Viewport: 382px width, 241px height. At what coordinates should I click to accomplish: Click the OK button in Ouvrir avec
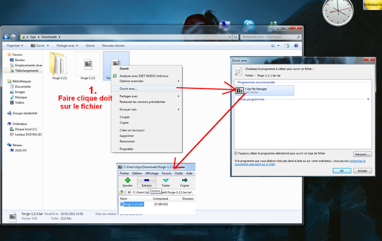click(x=342, y=171)
